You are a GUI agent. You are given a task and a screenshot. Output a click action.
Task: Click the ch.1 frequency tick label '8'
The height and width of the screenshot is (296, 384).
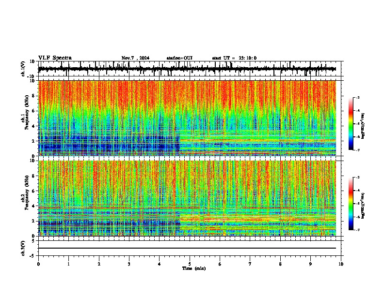(34, 96)
